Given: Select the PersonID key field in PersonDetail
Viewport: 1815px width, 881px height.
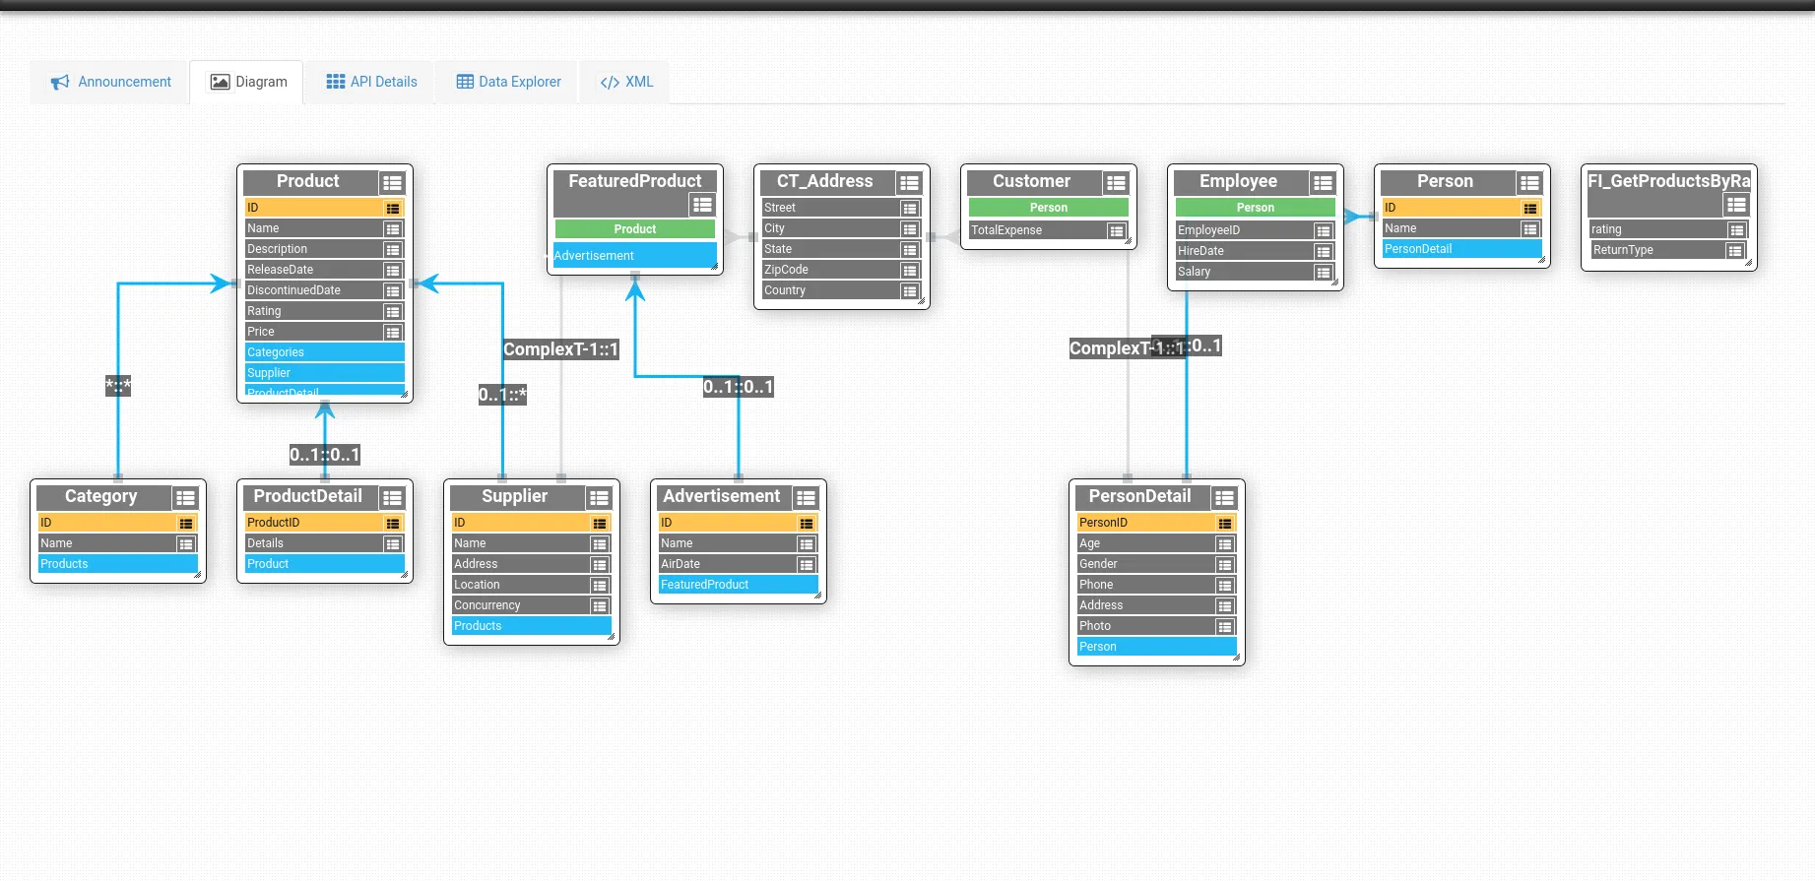Looking at the screenshot, I should tap(1145, 523).
